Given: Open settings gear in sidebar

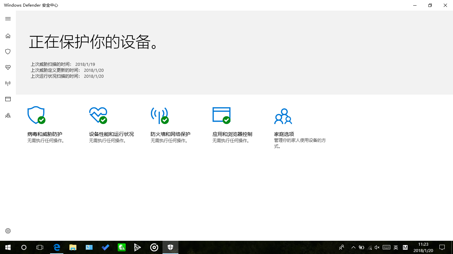Looking at the screenshot, I should point(8,231).
